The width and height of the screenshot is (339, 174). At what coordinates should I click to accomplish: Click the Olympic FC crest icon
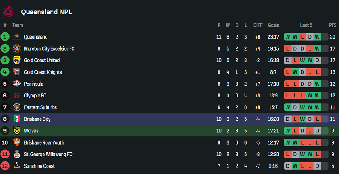point(17,96)
